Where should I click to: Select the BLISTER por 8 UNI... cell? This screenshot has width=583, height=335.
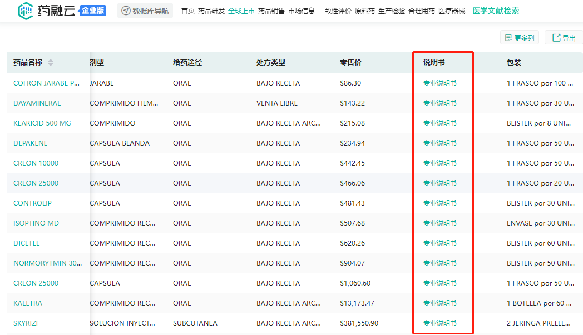click(x=538, y=123)
